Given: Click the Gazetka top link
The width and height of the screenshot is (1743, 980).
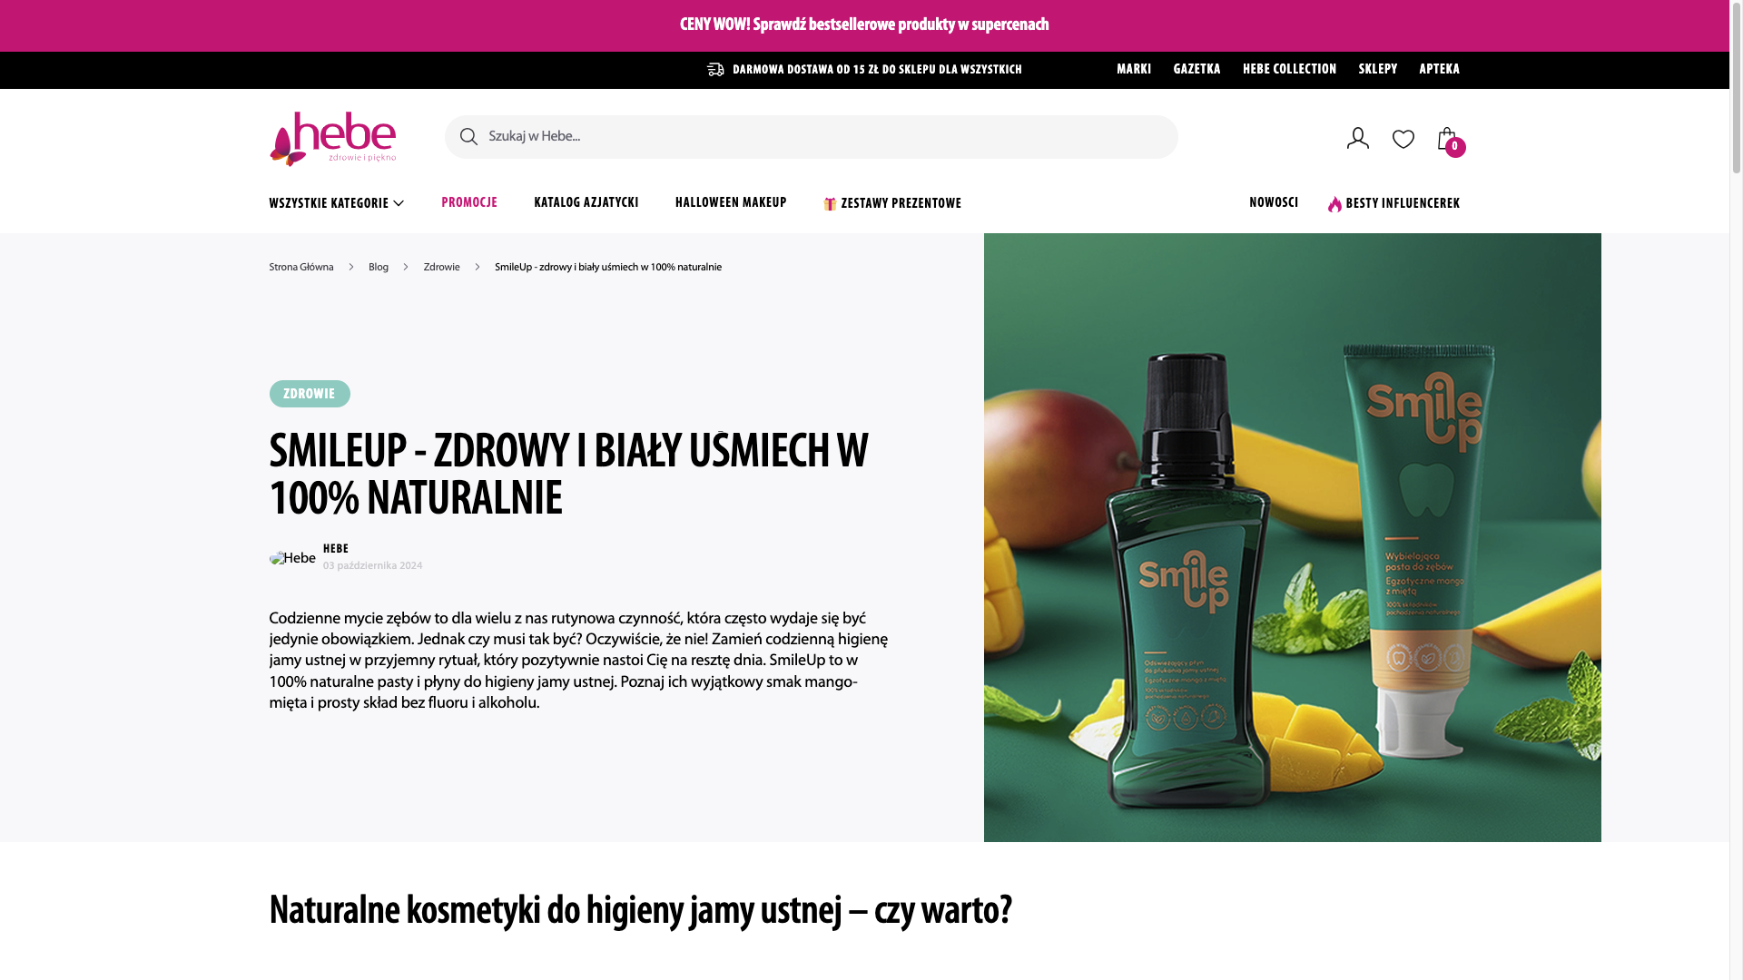Looking at the screenshot, I should click(1196, 69).
